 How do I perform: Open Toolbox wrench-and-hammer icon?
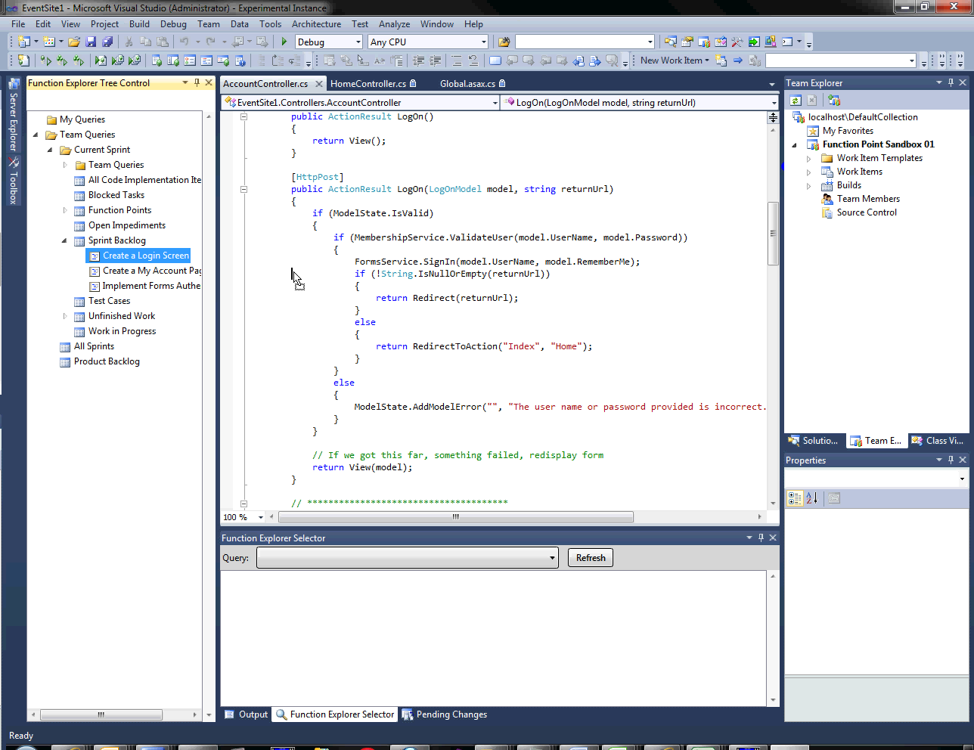[x=737, y=42]
